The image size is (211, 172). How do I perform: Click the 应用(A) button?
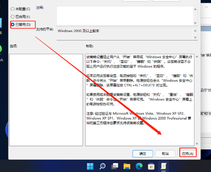point(187,154)
